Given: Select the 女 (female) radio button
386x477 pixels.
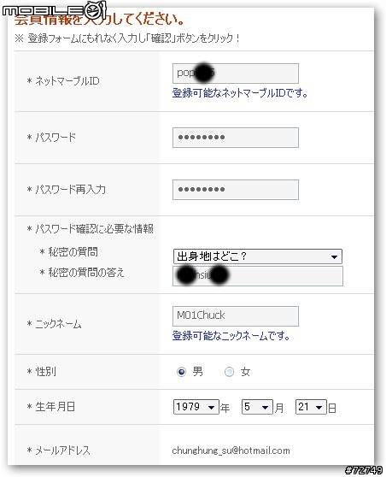Looking at the screenshot, I should point(229,372).
